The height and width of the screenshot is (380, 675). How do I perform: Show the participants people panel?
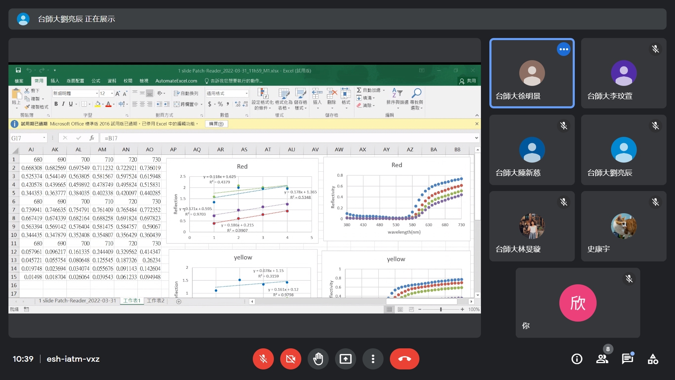coord(602,359)
